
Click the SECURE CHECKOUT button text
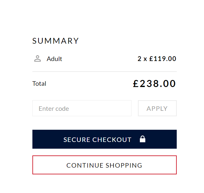coord(97,140)
